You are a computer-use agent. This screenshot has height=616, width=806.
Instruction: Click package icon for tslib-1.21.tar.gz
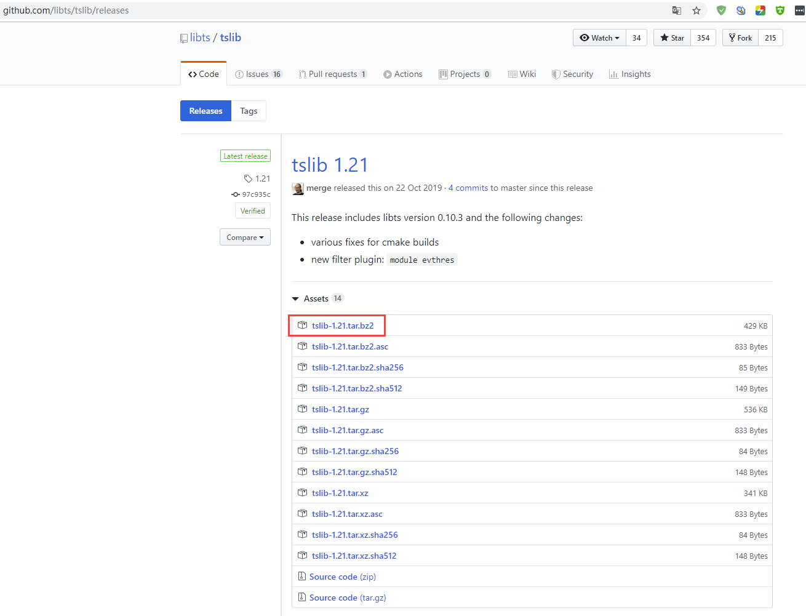(x=302, y=409)
